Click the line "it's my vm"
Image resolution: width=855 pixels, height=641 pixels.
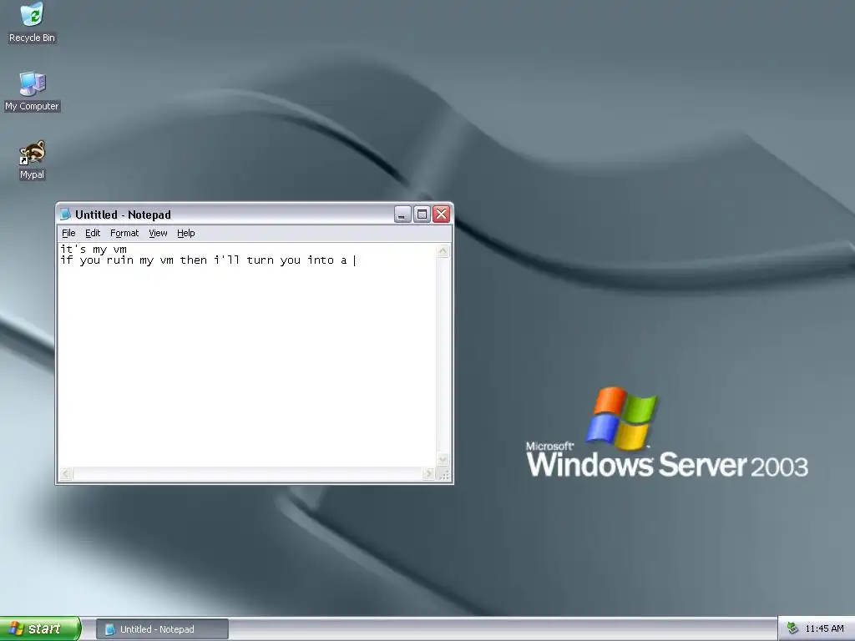[94, 250]
